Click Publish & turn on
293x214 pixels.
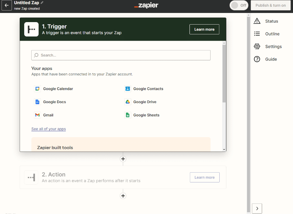271,6
